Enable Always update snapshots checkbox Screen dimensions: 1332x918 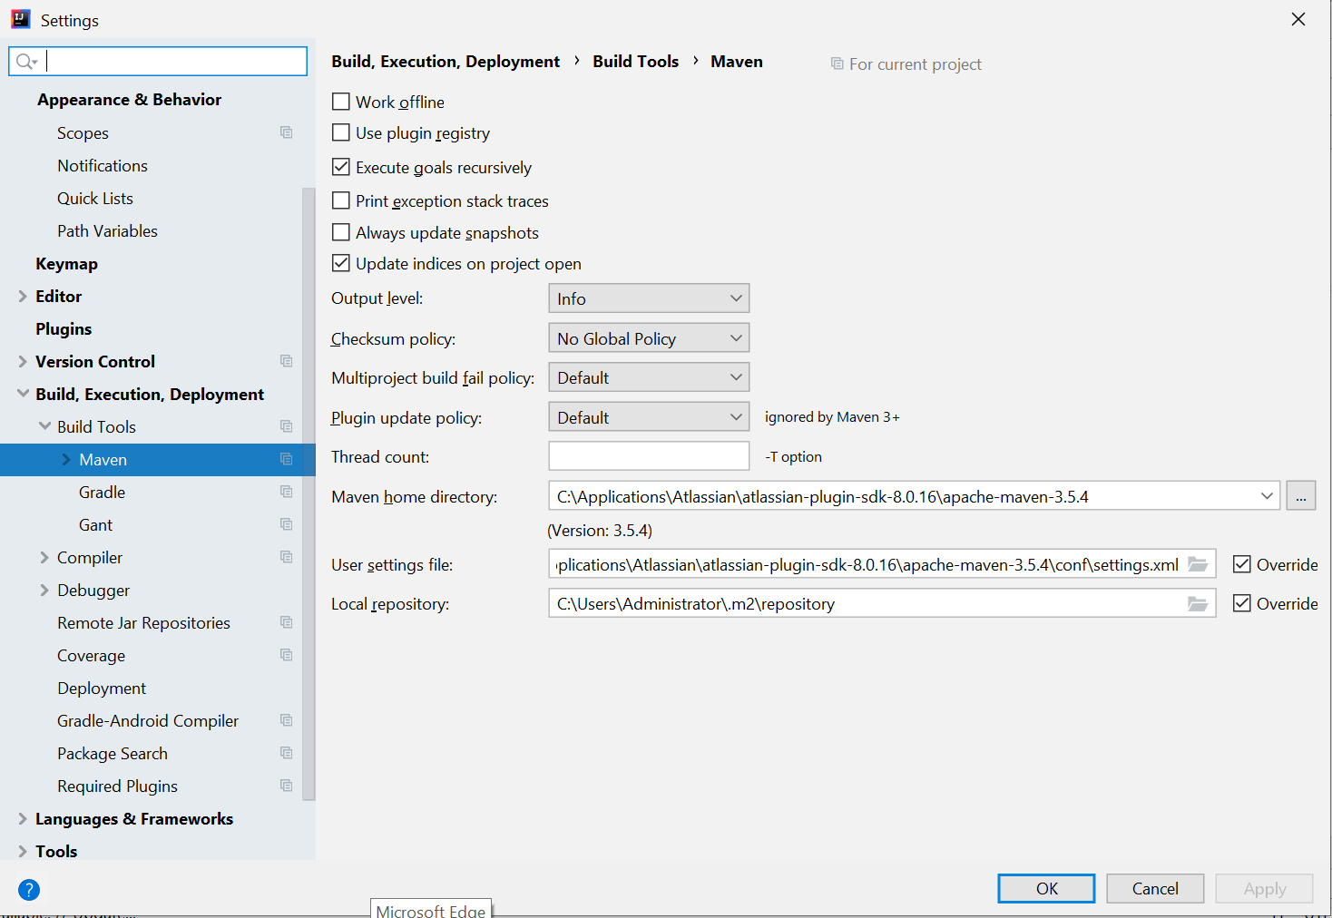point(341,232)
